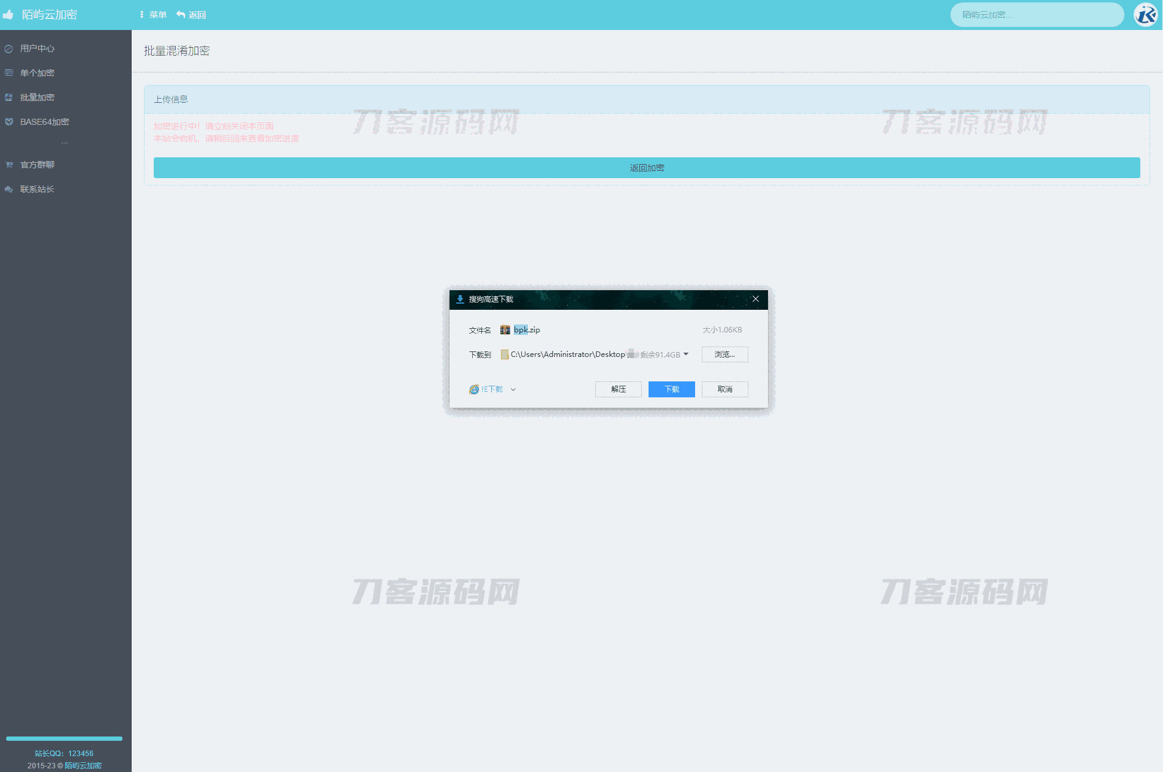The width and height of the screenshot is (1163, 772).
Task: Select 批量加密 in the sidebar
Action: (x=37, y=97)
